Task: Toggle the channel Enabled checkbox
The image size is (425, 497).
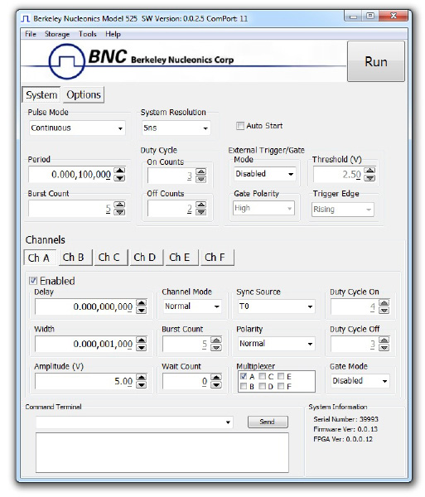Action: (33, 281)
